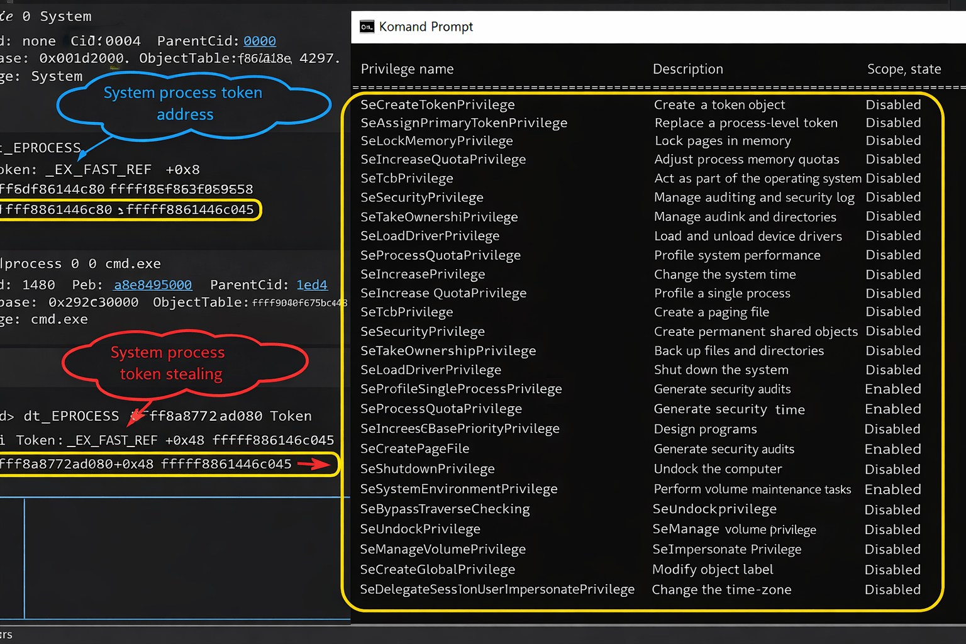Click the Scope, state column header
This screenshot has width=966, height=644.
click(x=904, y=69)
